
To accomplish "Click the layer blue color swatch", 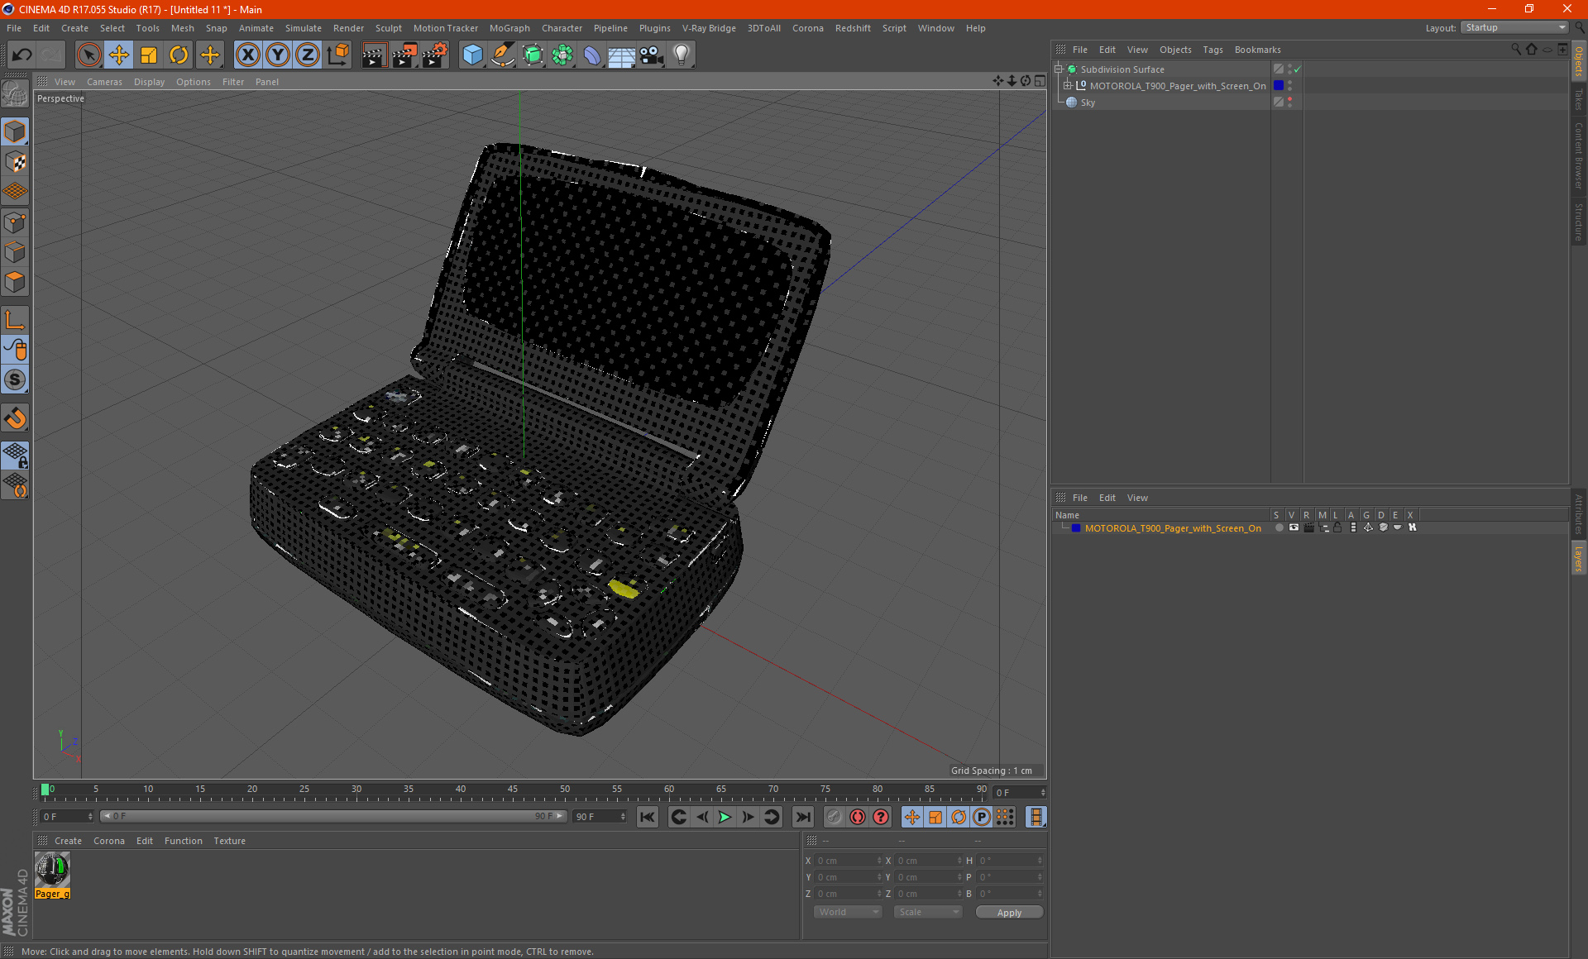I will 1076,527.
